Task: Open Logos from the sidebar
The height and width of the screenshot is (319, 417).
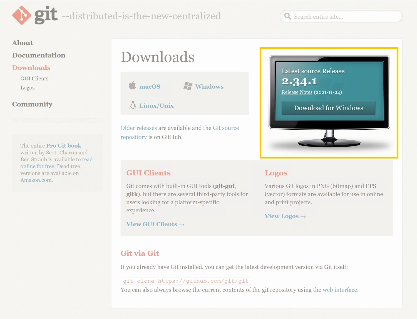Action: (27, 87)
